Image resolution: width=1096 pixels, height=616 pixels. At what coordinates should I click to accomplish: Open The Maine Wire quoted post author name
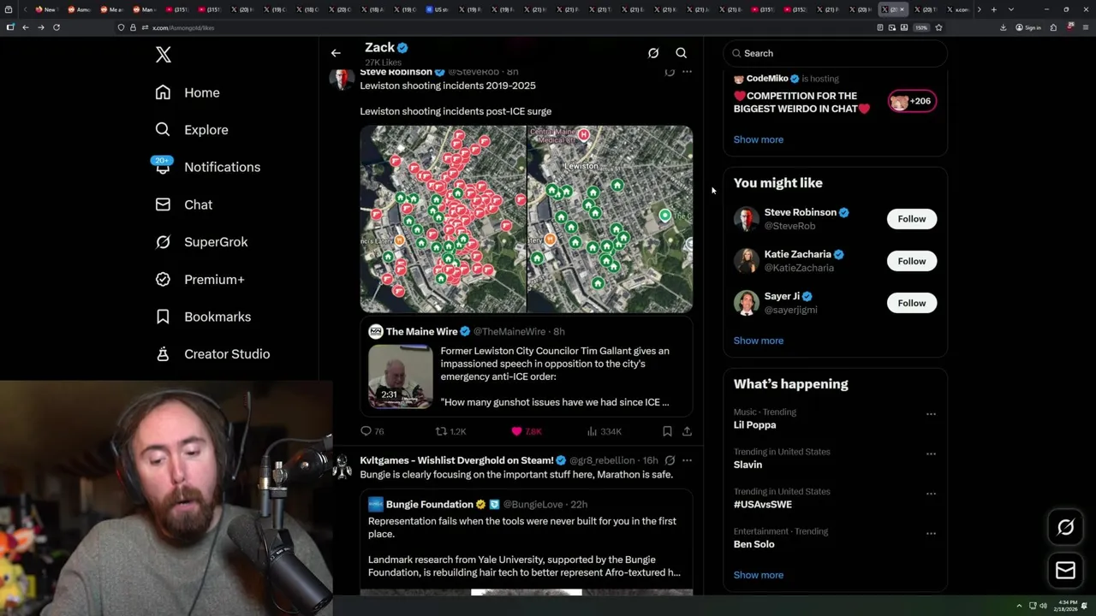pyautogui.click(x=421, y=331)
